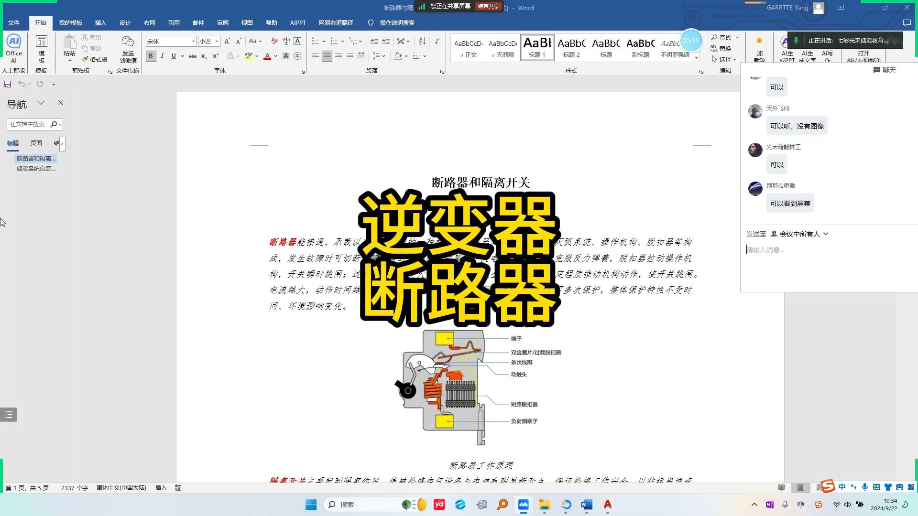Image resolution: width=918 pixels, height=516 pixels.
Task: Click the 结束共享 button
Action: 488,6
